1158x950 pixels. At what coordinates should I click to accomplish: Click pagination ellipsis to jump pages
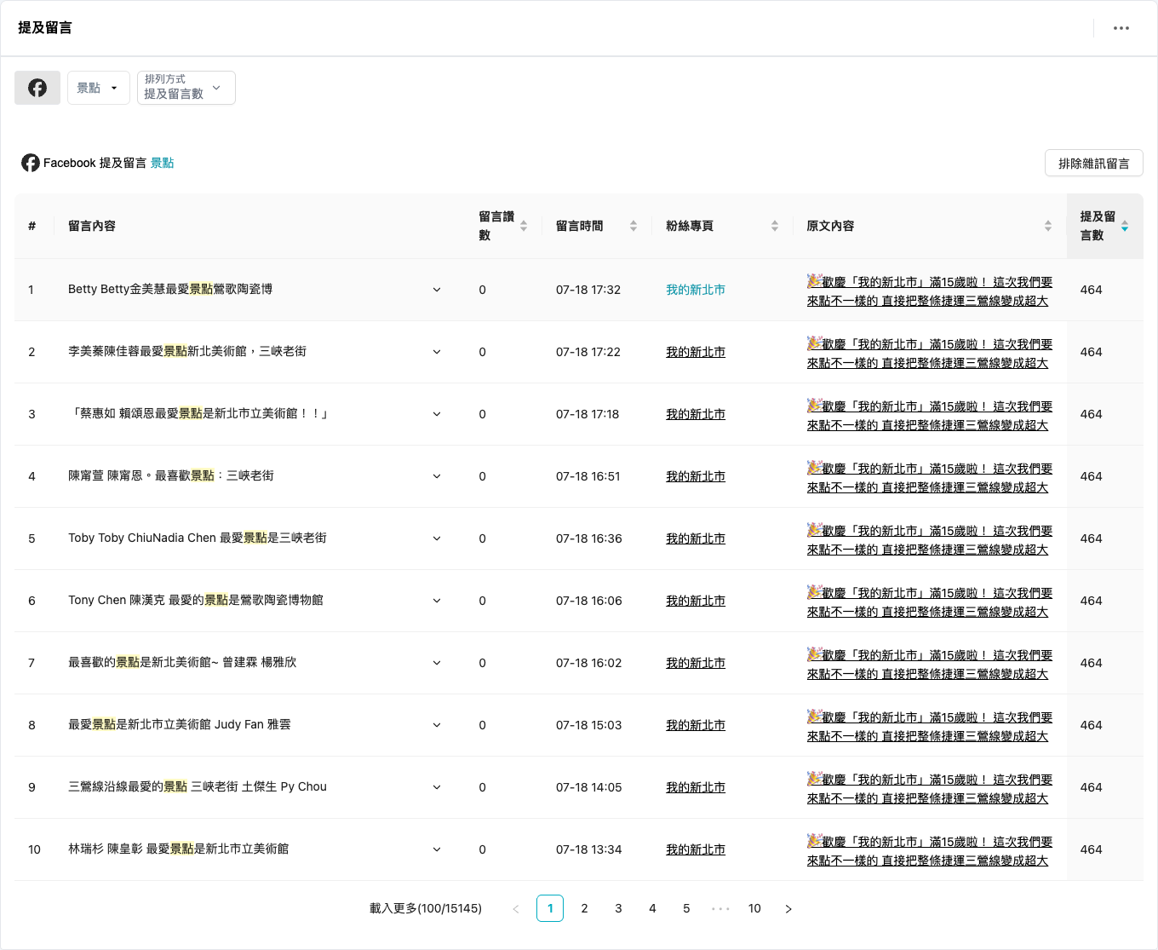[x=720, y=909]
